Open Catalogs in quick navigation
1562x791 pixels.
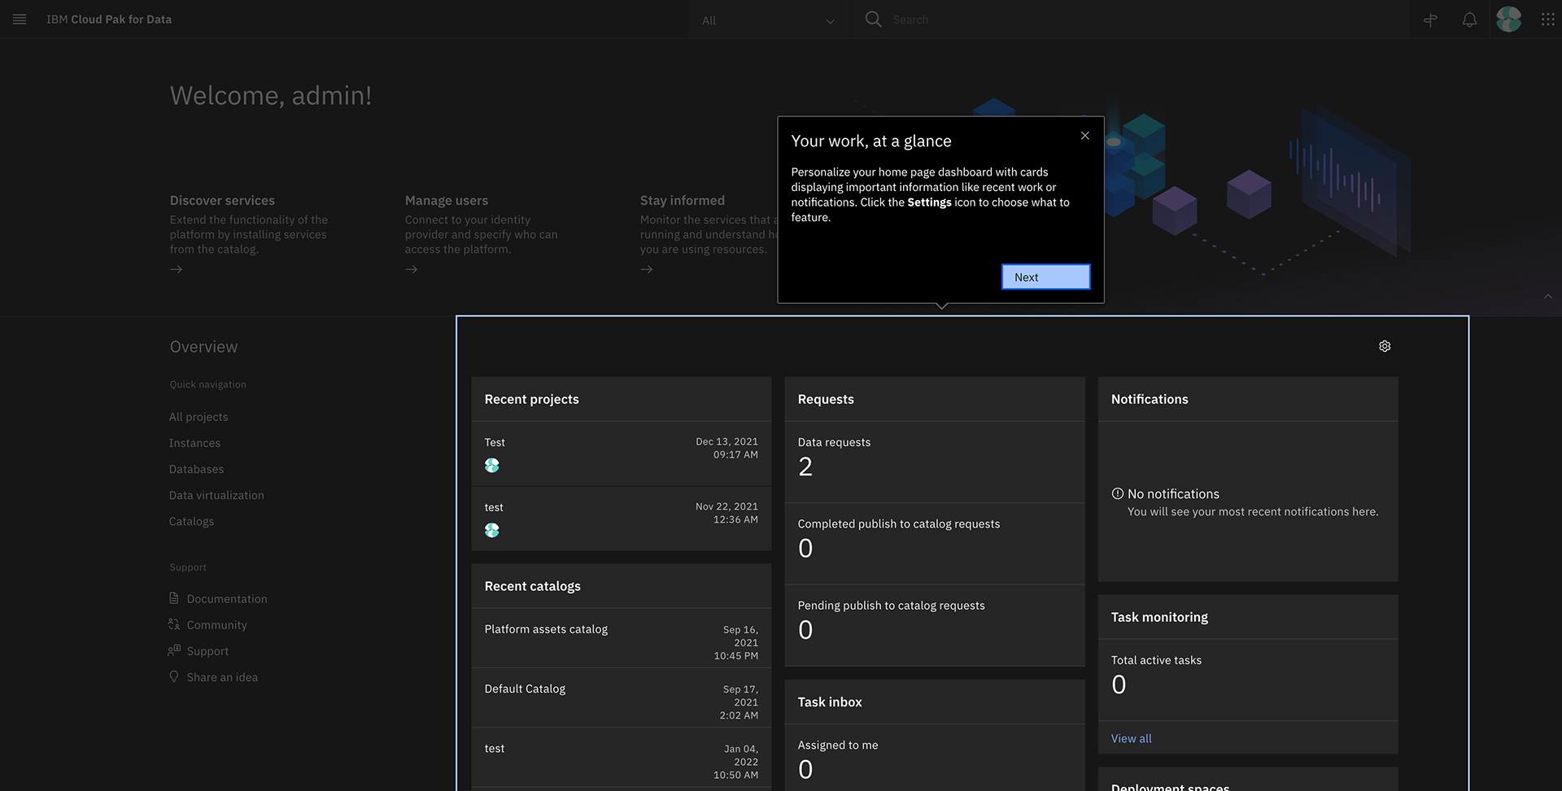(x=191, y=521)
